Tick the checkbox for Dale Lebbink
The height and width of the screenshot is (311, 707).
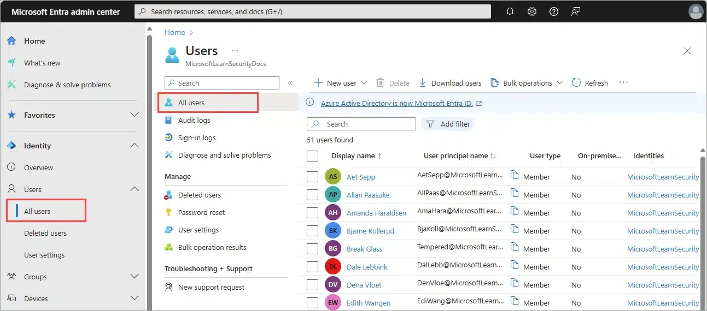tap(312, 267)
